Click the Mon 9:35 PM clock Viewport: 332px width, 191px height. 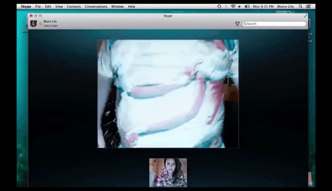point(263,6)
